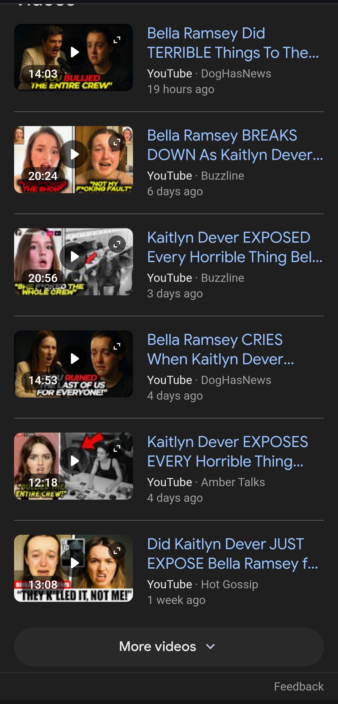The height and width of the screenshot is (704, 338).
Task: Play the 13:08 Hot Gossip video
Action: [x=74, y=563]
